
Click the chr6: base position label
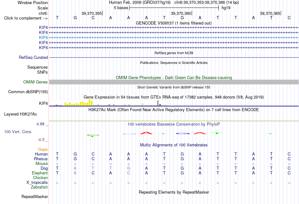[x=43, y=13]
